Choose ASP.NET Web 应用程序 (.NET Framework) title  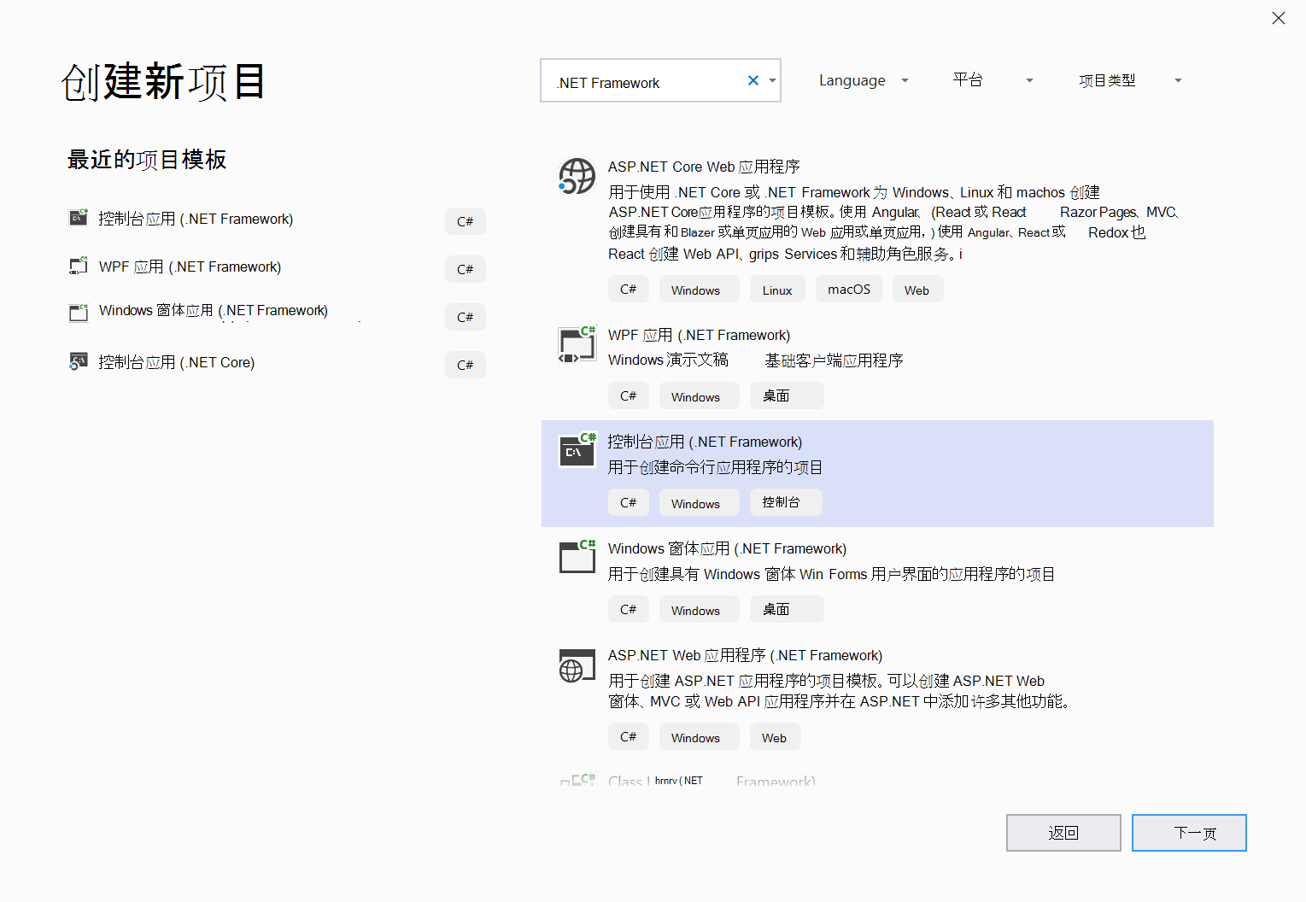745,655
